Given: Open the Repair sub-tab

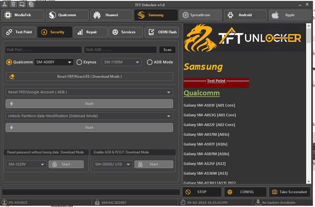Looking at the screenshot, I should click(x=90, y=32).
